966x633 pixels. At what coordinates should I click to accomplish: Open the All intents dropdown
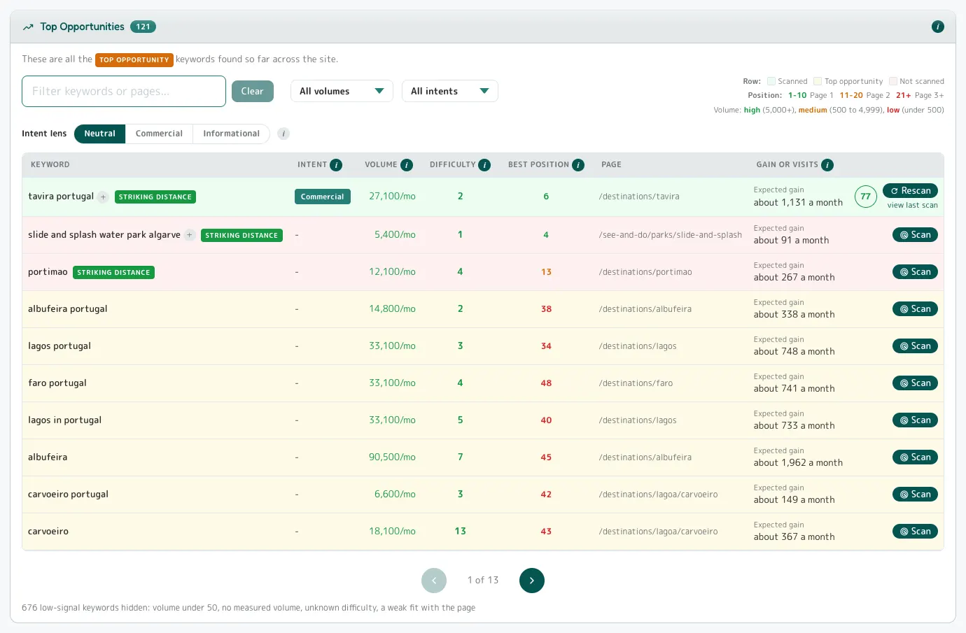coord(450,91)
